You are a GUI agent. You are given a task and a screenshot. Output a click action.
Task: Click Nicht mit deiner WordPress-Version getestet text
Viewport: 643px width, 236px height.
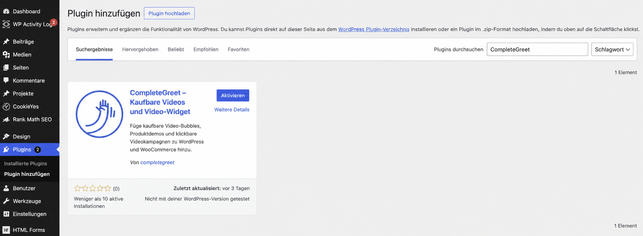click(x=197, y=199)
